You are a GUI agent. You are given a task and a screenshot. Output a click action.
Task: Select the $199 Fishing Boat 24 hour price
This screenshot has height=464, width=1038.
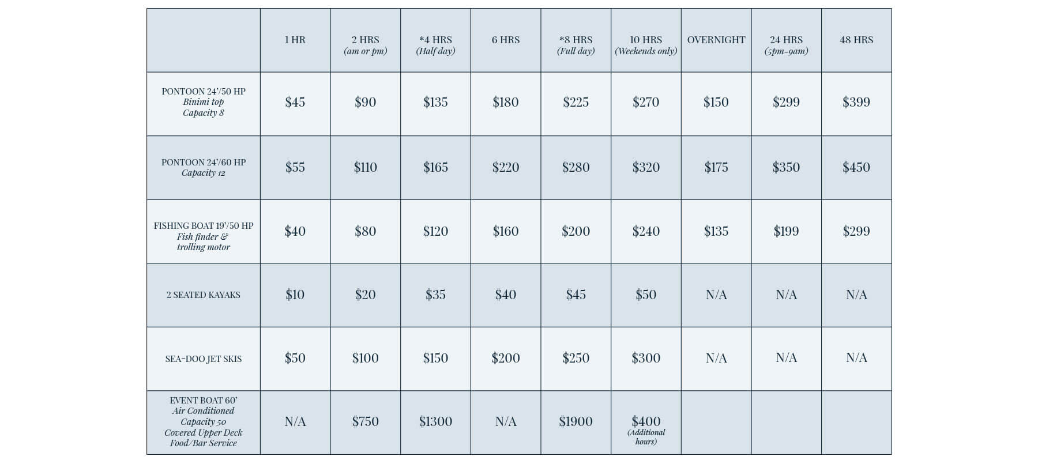pyautogui.click(x=786, y=231)
